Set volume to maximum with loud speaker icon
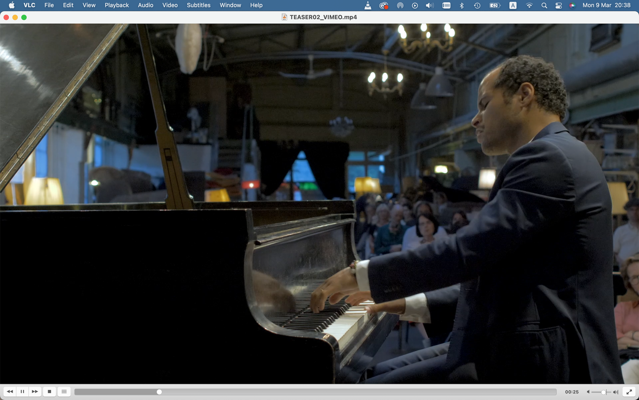 pyautogui.click(x=616, y=392)
